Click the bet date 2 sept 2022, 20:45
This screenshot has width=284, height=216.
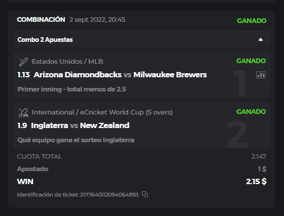(97, 19)
